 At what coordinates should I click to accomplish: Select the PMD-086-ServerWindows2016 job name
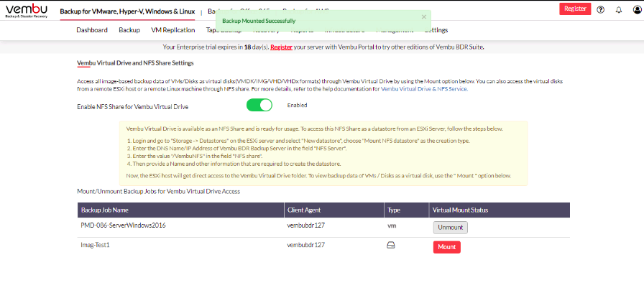tap(123, 225)
